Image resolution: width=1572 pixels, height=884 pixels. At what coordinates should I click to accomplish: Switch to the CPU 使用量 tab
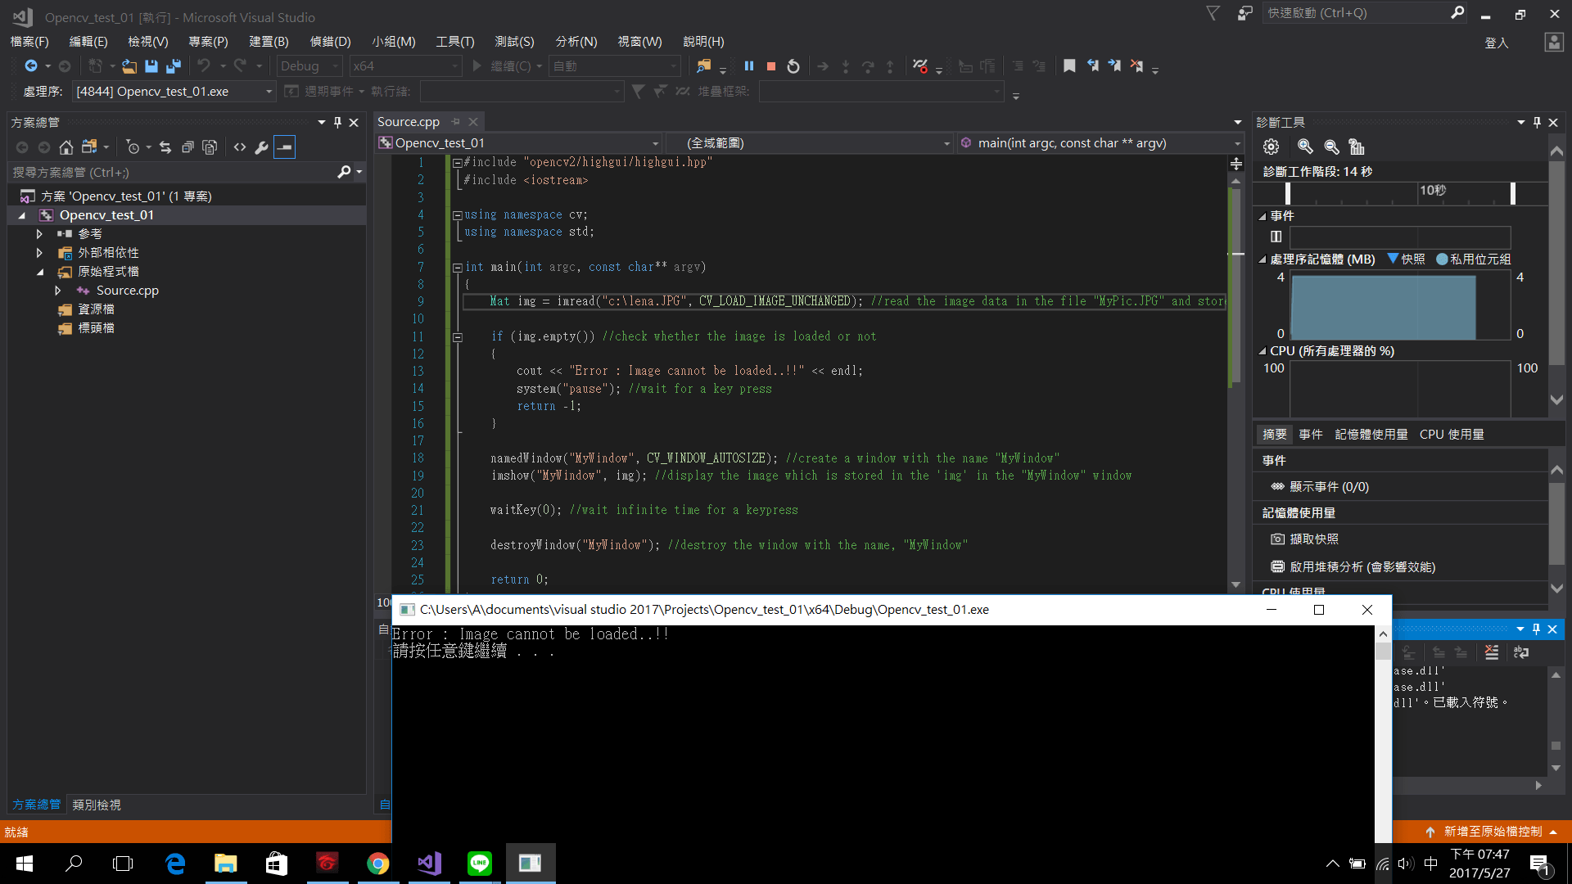pos(1452,434)
